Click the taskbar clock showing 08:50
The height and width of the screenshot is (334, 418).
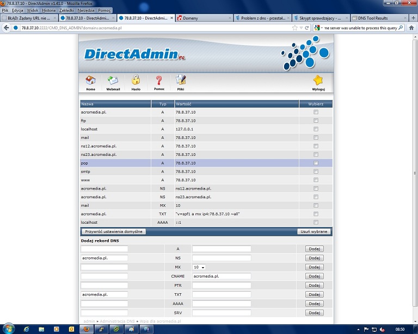[x=400, y=329]
